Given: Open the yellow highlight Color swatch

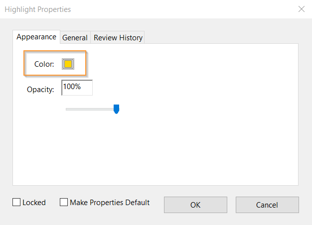Looking at the screenshot, I should click(68, 64).
